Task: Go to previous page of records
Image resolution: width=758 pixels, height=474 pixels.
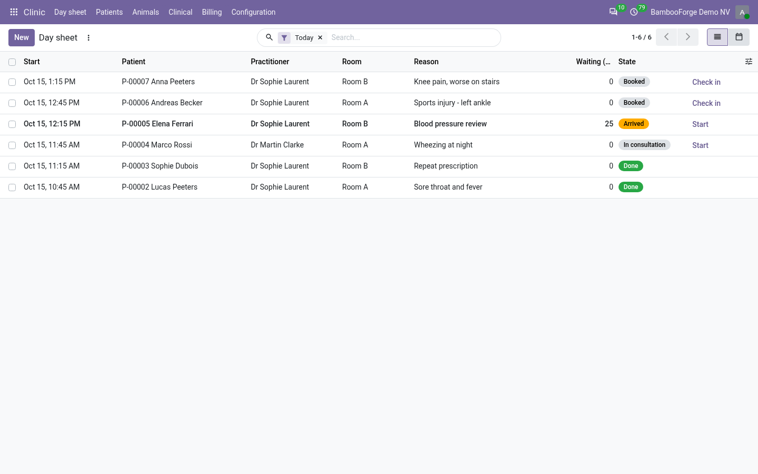Action: tap(666, 37)
